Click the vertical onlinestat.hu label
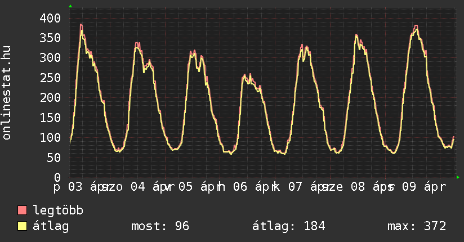 (7, 93)
